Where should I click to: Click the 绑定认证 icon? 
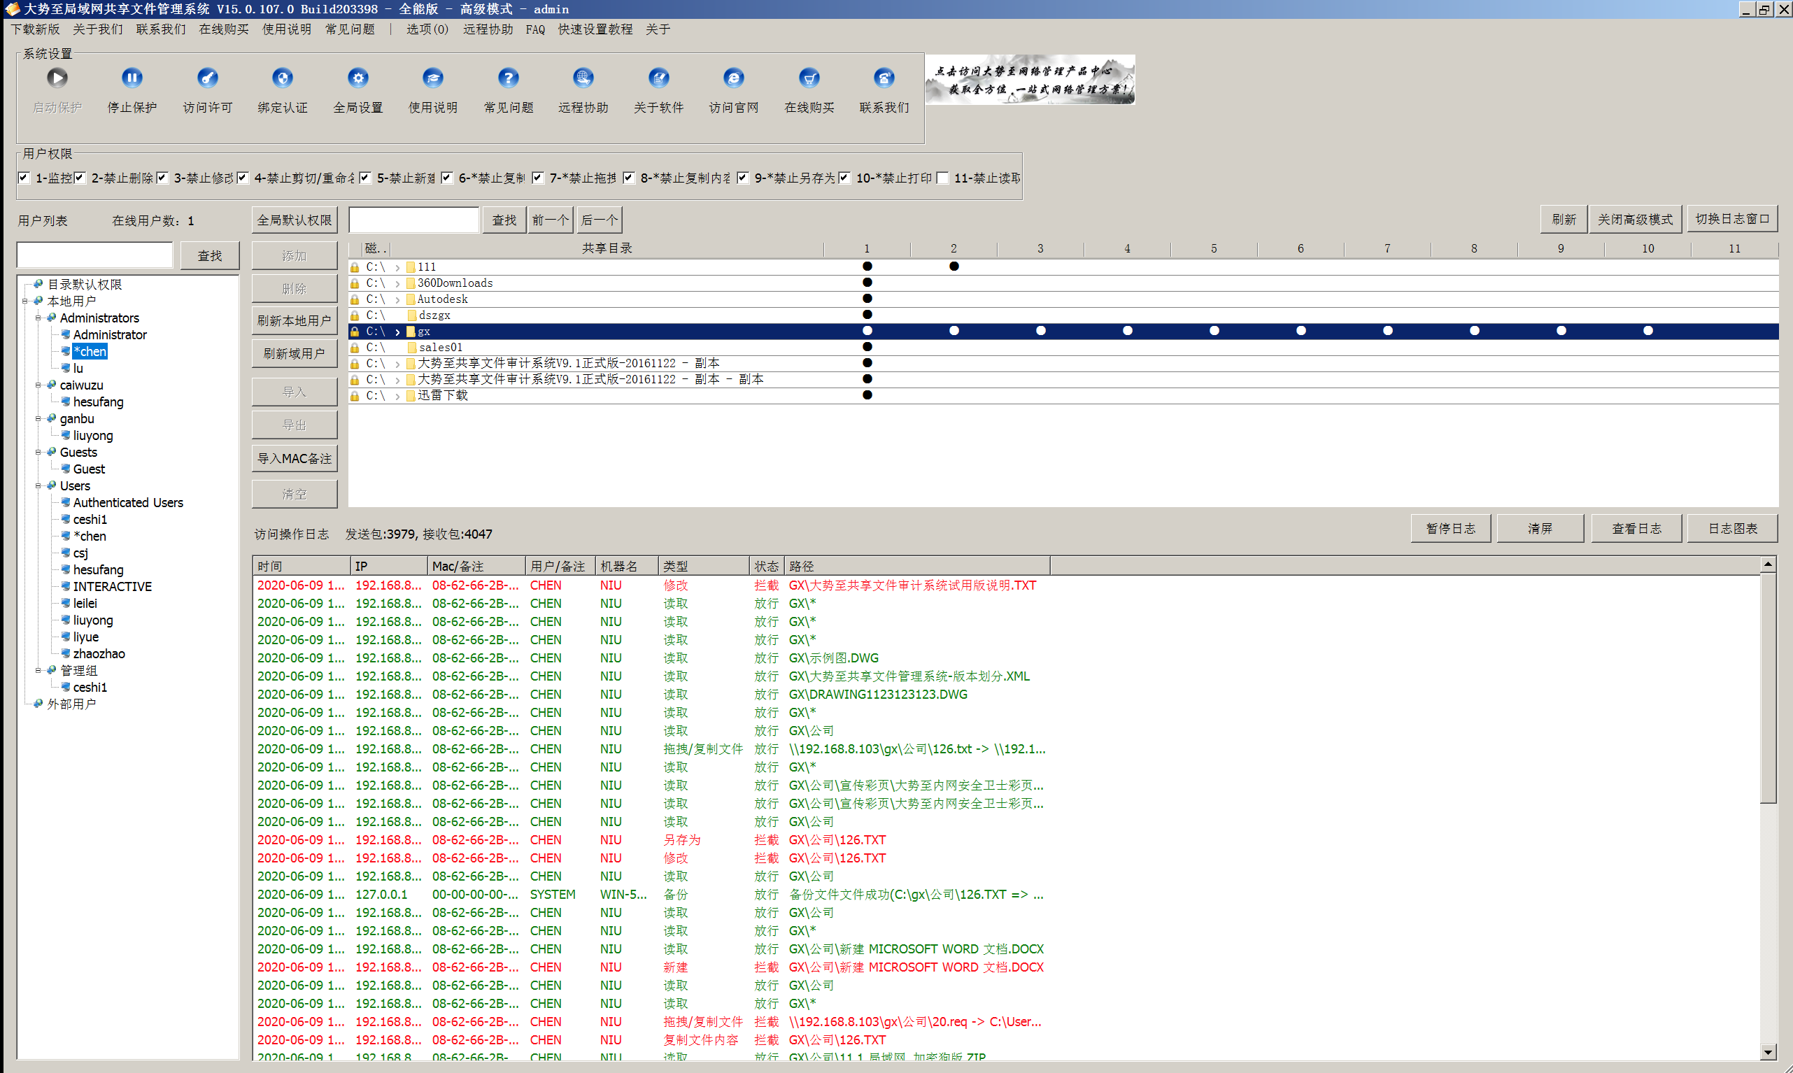coord(282,78)
